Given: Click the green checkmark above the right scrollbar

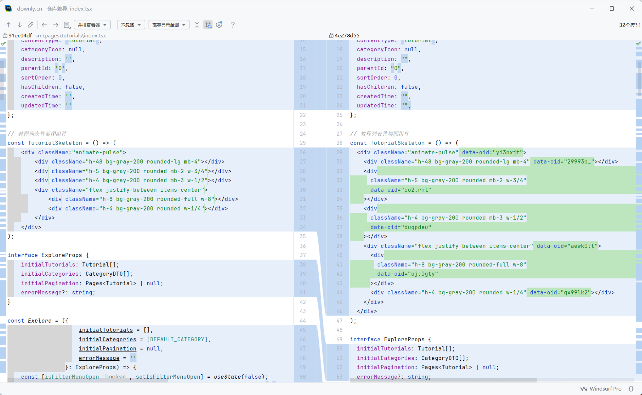Looking at the screenshot, I should click(639, 44).
